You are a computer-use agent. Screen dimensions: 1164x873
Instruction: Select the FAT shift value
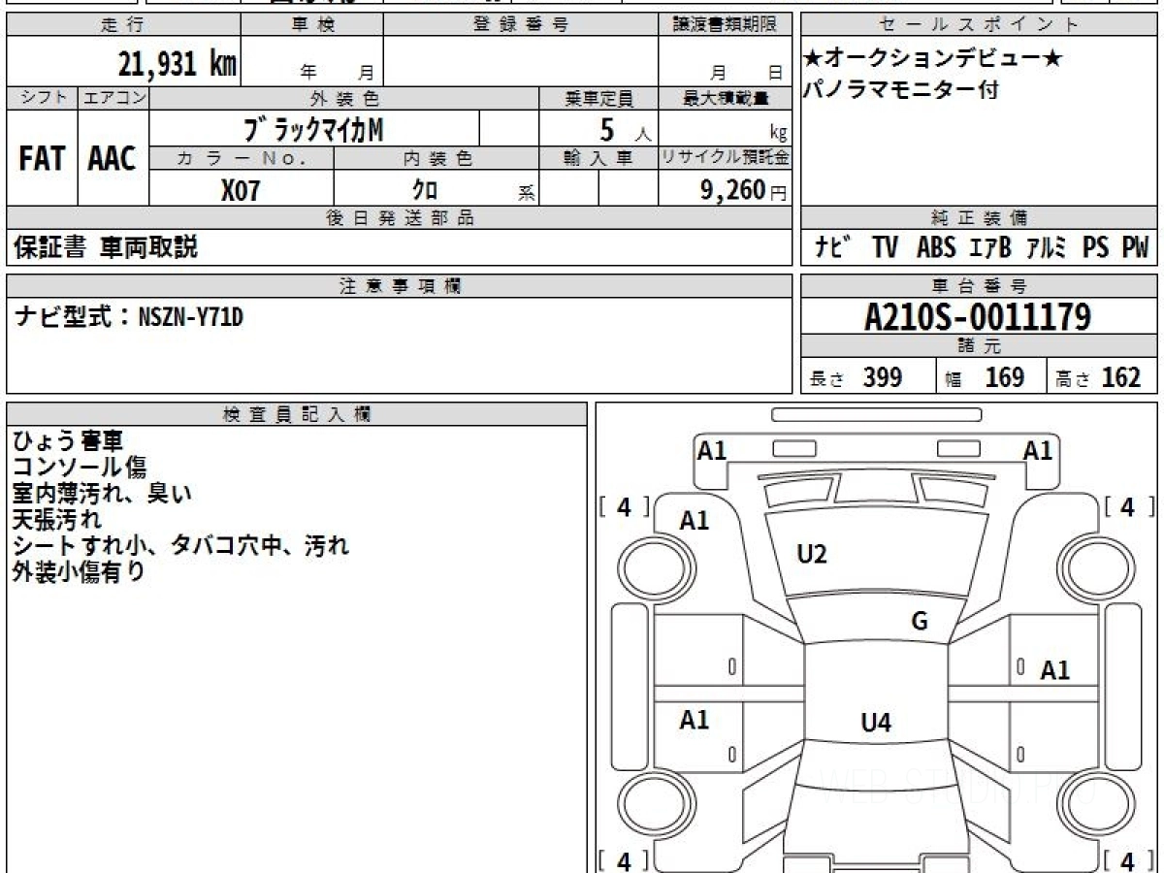42,158
